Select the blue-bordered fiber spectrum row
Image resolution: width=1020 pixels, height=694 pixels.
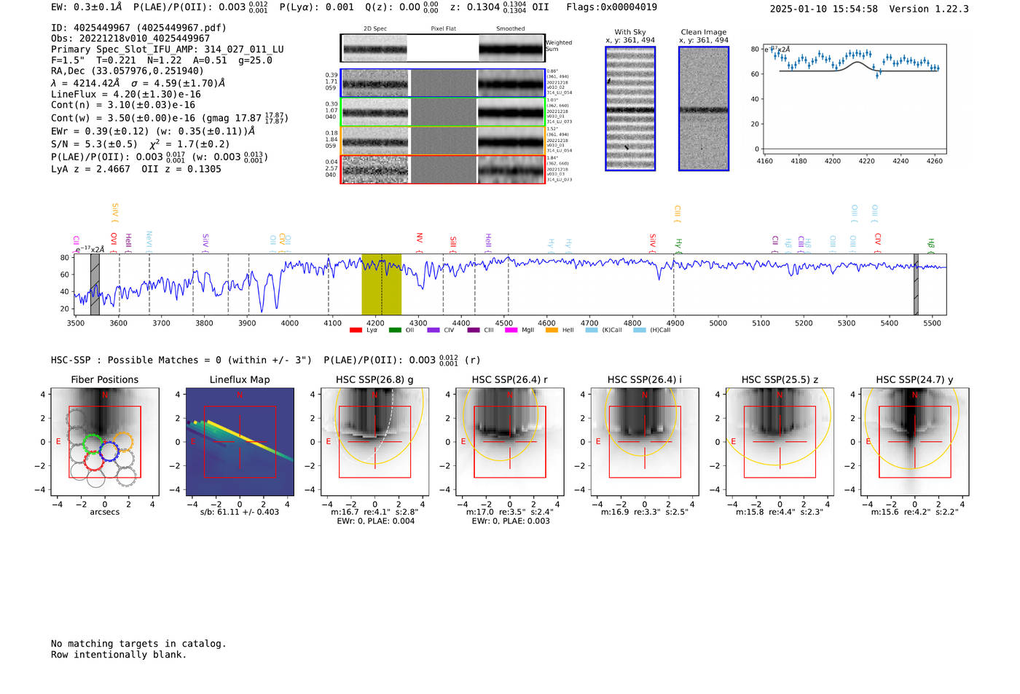442,83
